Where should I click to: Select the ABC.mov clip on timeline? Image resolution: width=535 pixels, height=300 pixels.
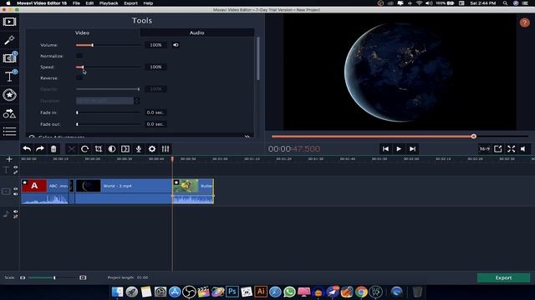(45, 192)
